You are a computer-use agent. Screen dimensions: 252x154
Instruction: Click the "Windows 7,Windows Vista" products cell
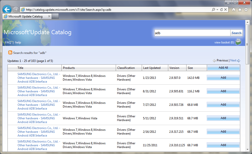(x=80, y=118)
